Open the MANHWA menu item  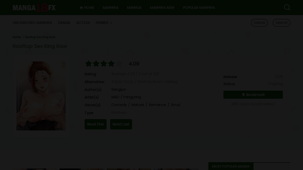(x=111, y=8)
